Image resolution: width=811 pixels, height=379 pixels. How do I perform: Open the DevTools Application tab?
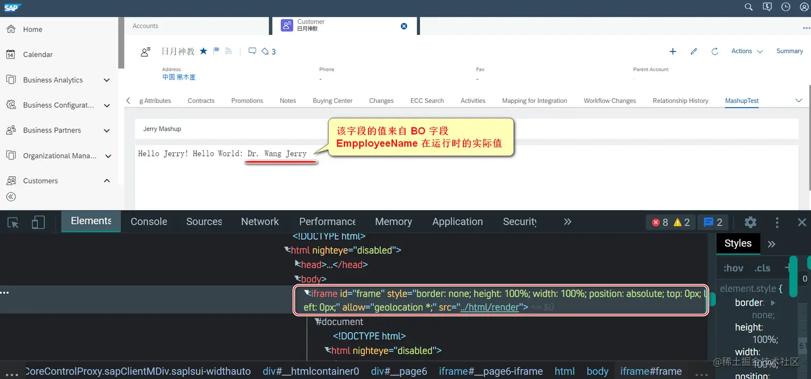coord(458,221)
